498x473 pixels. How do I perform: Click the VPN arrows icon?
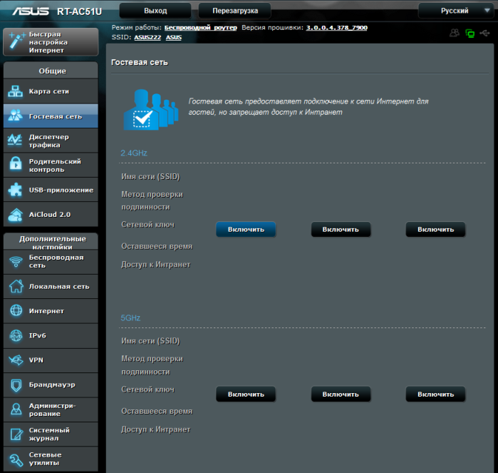coord(16,360)
